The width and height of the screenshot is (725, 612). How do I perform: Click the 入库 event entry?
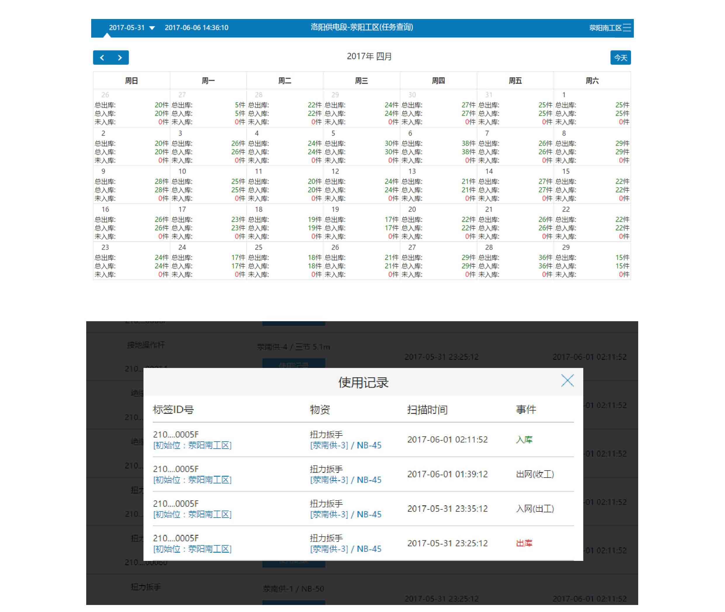pyautogui.click(x=524, y=440)
